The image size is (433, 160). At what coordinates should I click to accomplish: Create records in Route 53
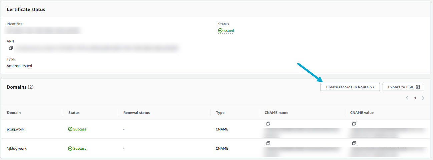tap(350, 87)
